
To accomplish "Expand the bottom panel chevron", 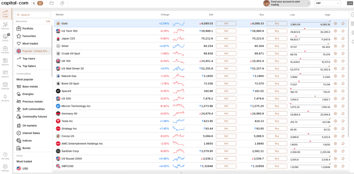I will [x=180, y=173].
